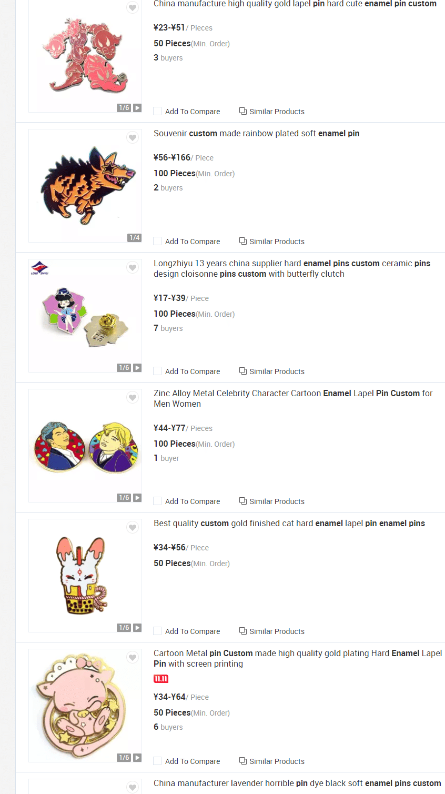Open the pink pig pin product image
The width and height of the screenshot is (445, 794).
84,705
